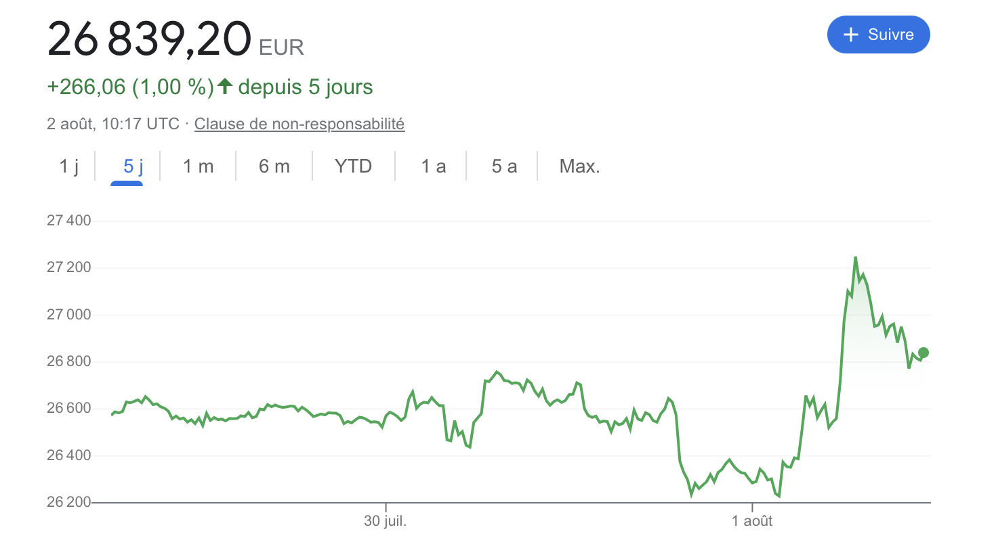Viewport: 996px width, 538px height.
Task: Click the 1 août axis marker
Action: click(752, 521)
